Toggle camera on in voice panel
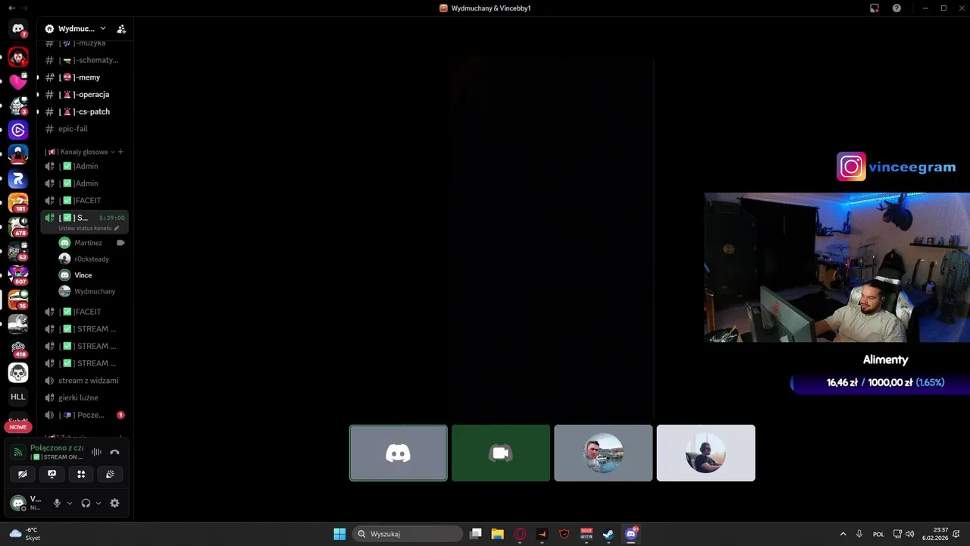Screen dimensions: 970x546 tap(23, 474)
